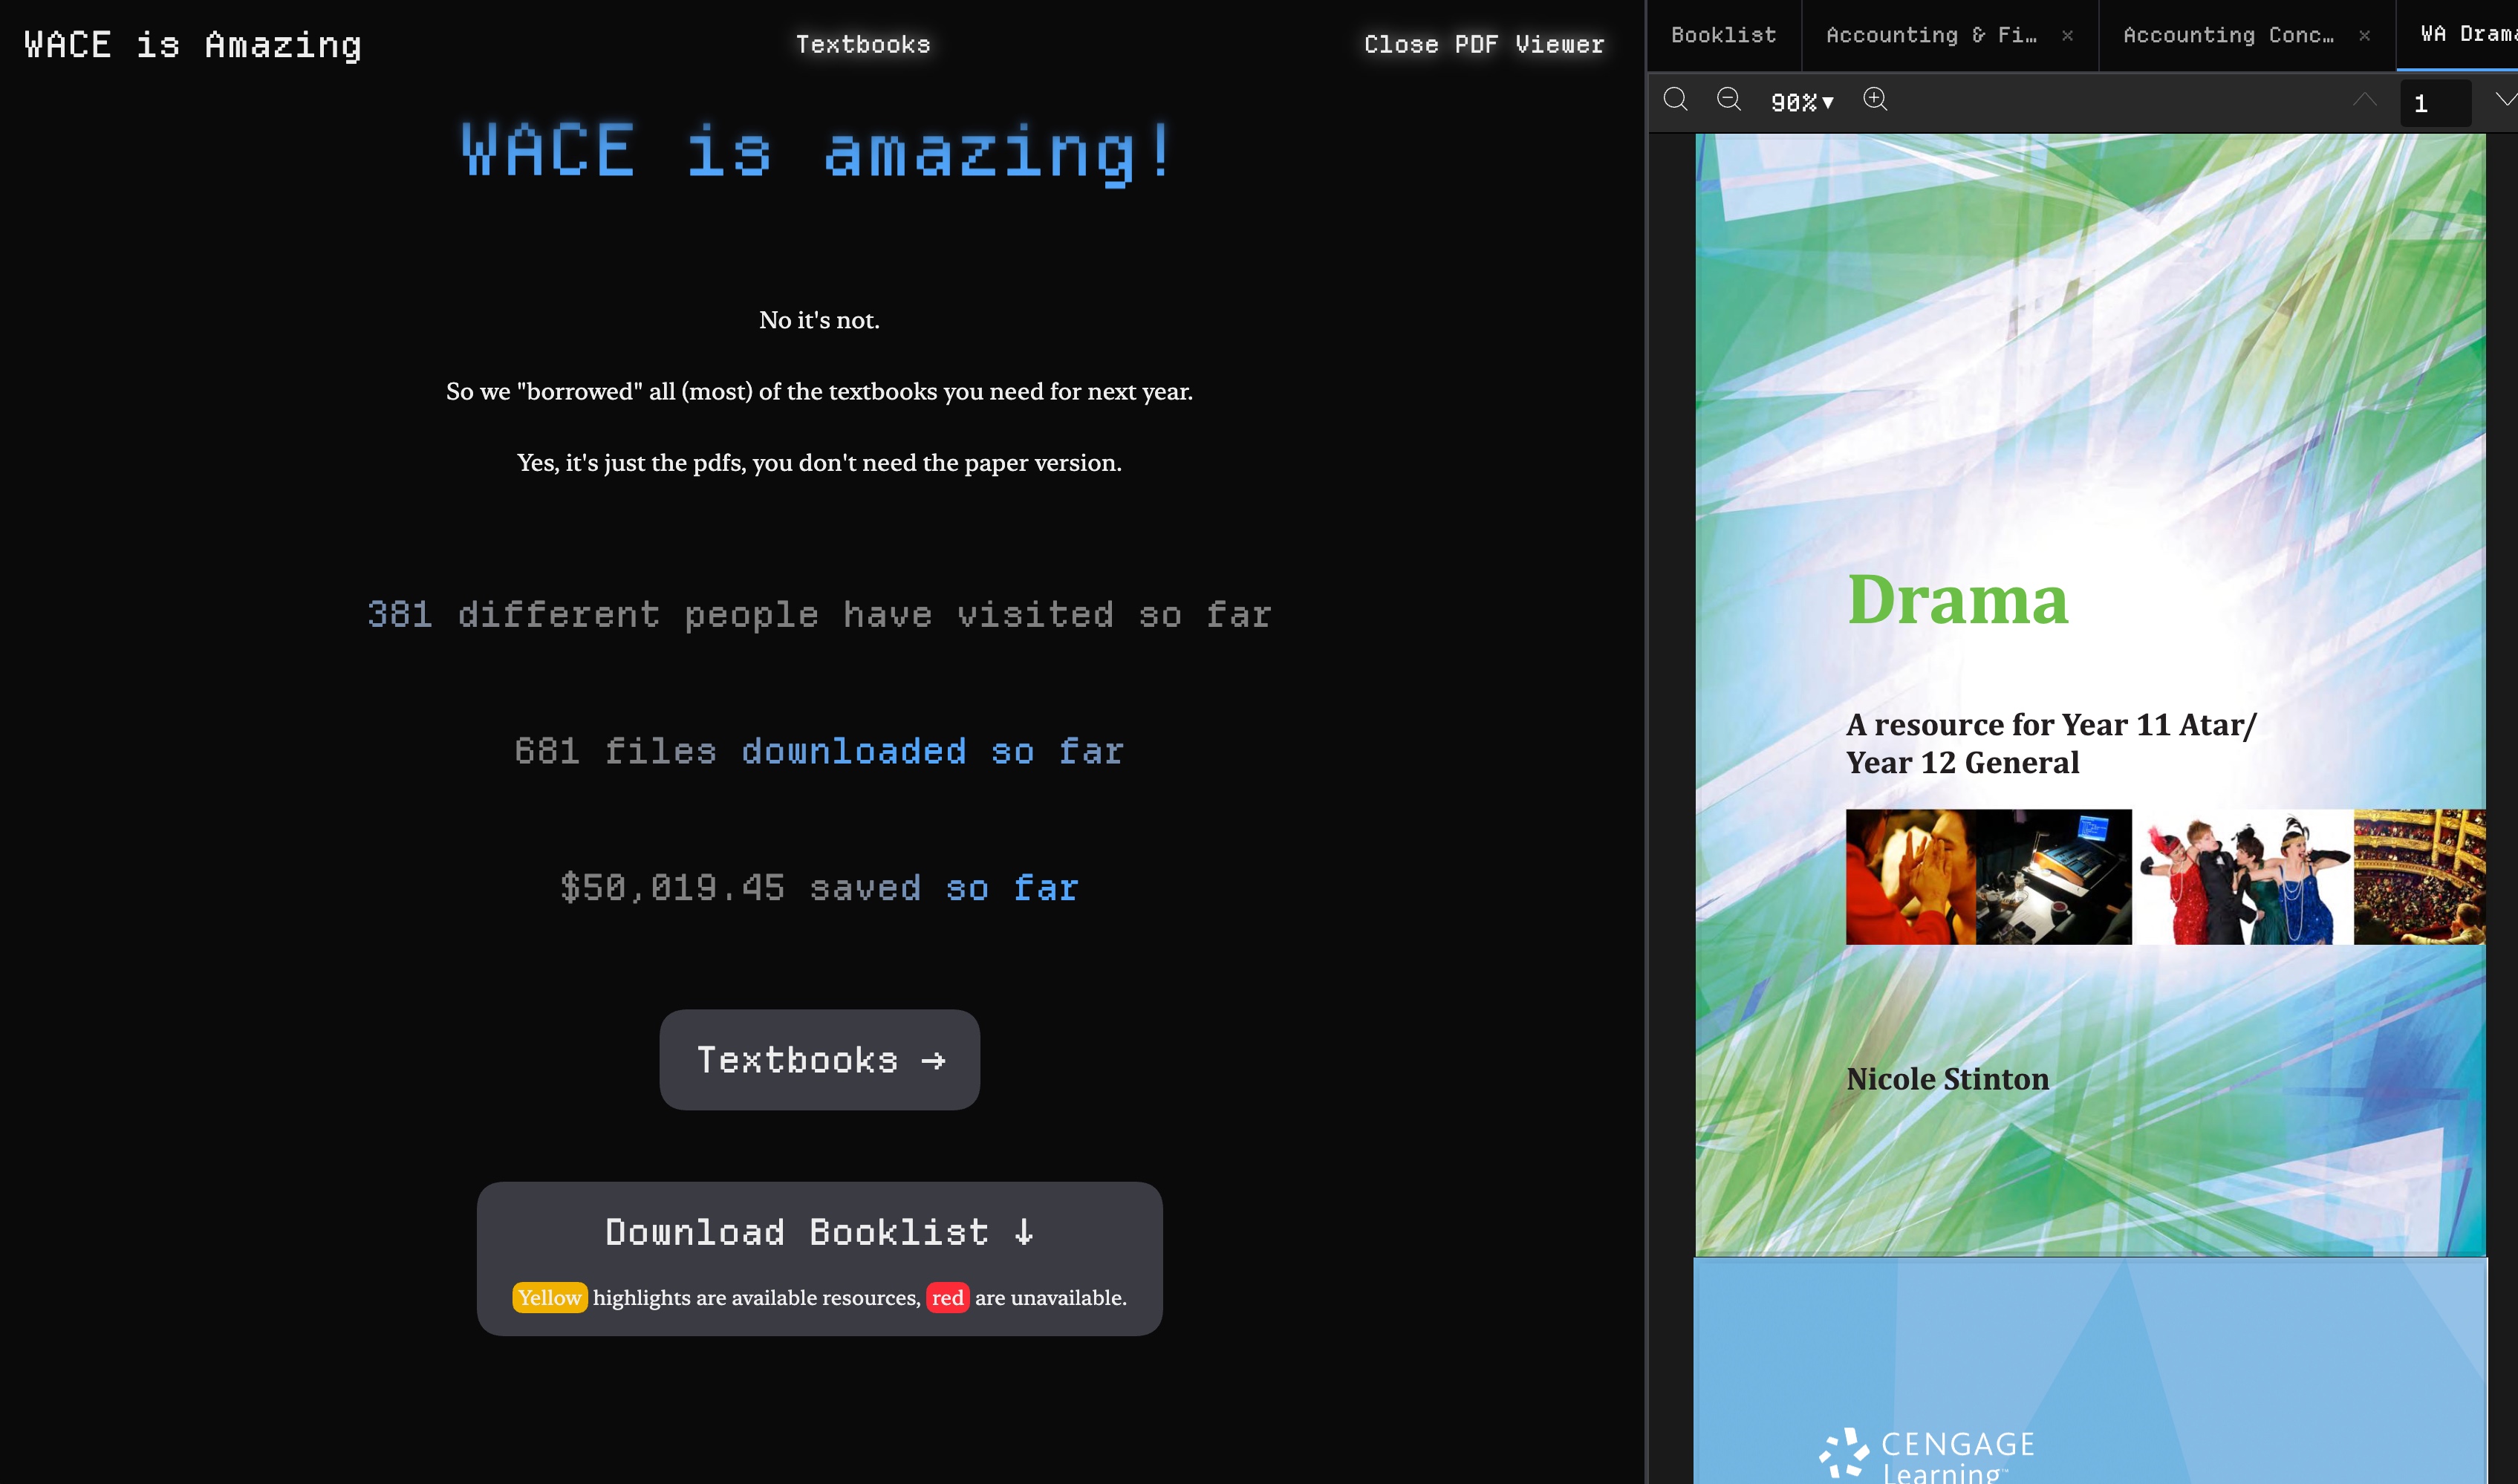Image resolution: width=2518 pixels, height=1484 pixels.
Task: Click the PDF search magnifier icon
Action: (x=1675, y=100)
